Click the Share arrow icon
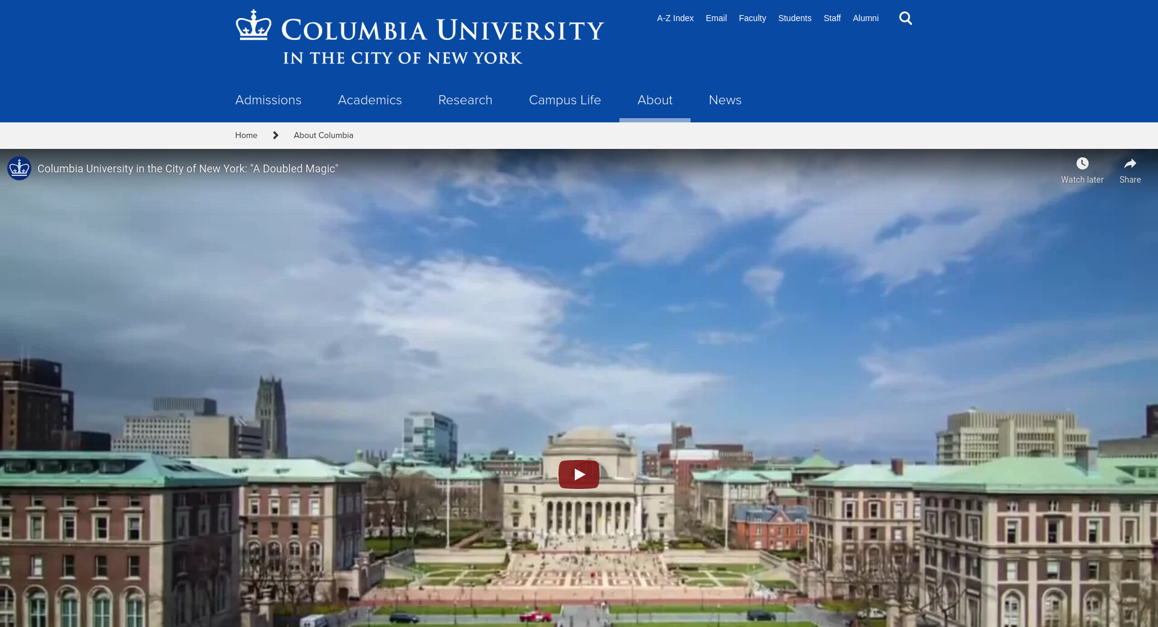1158x627 pixels. (x=1130, y=163)
